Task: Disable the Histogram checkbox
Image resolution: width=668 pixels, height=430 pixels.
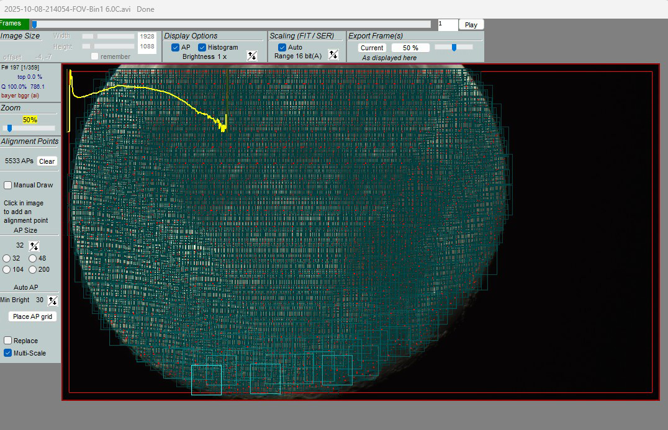Action: (202, 48)
